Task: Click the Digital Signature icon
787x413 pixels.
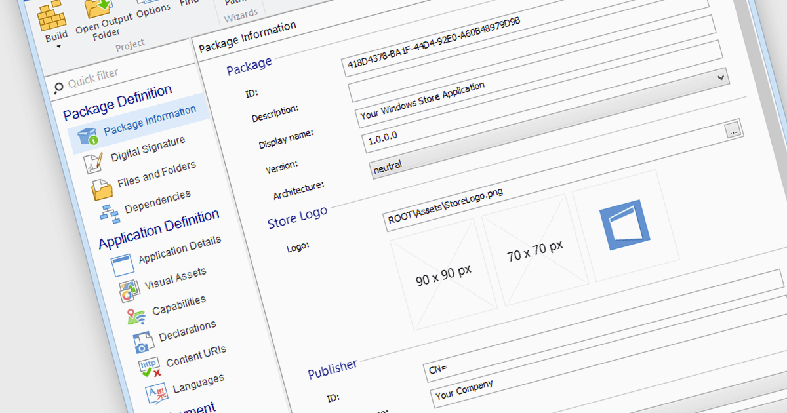Action: pos(94,163)
